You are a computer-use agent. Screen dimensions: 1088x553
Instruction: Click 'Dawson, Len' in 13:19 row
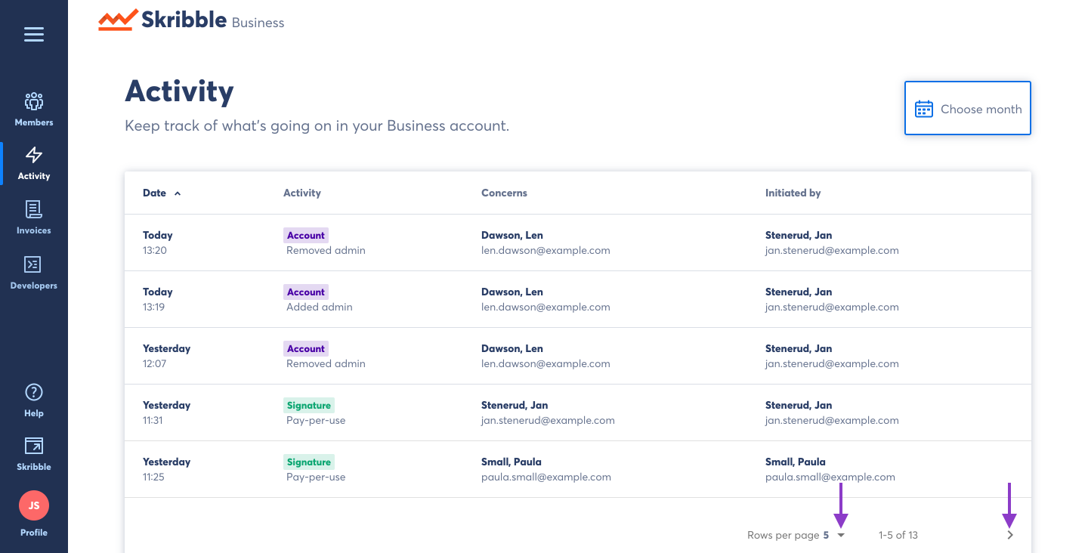pyautogui.click(x=512, y=292)
